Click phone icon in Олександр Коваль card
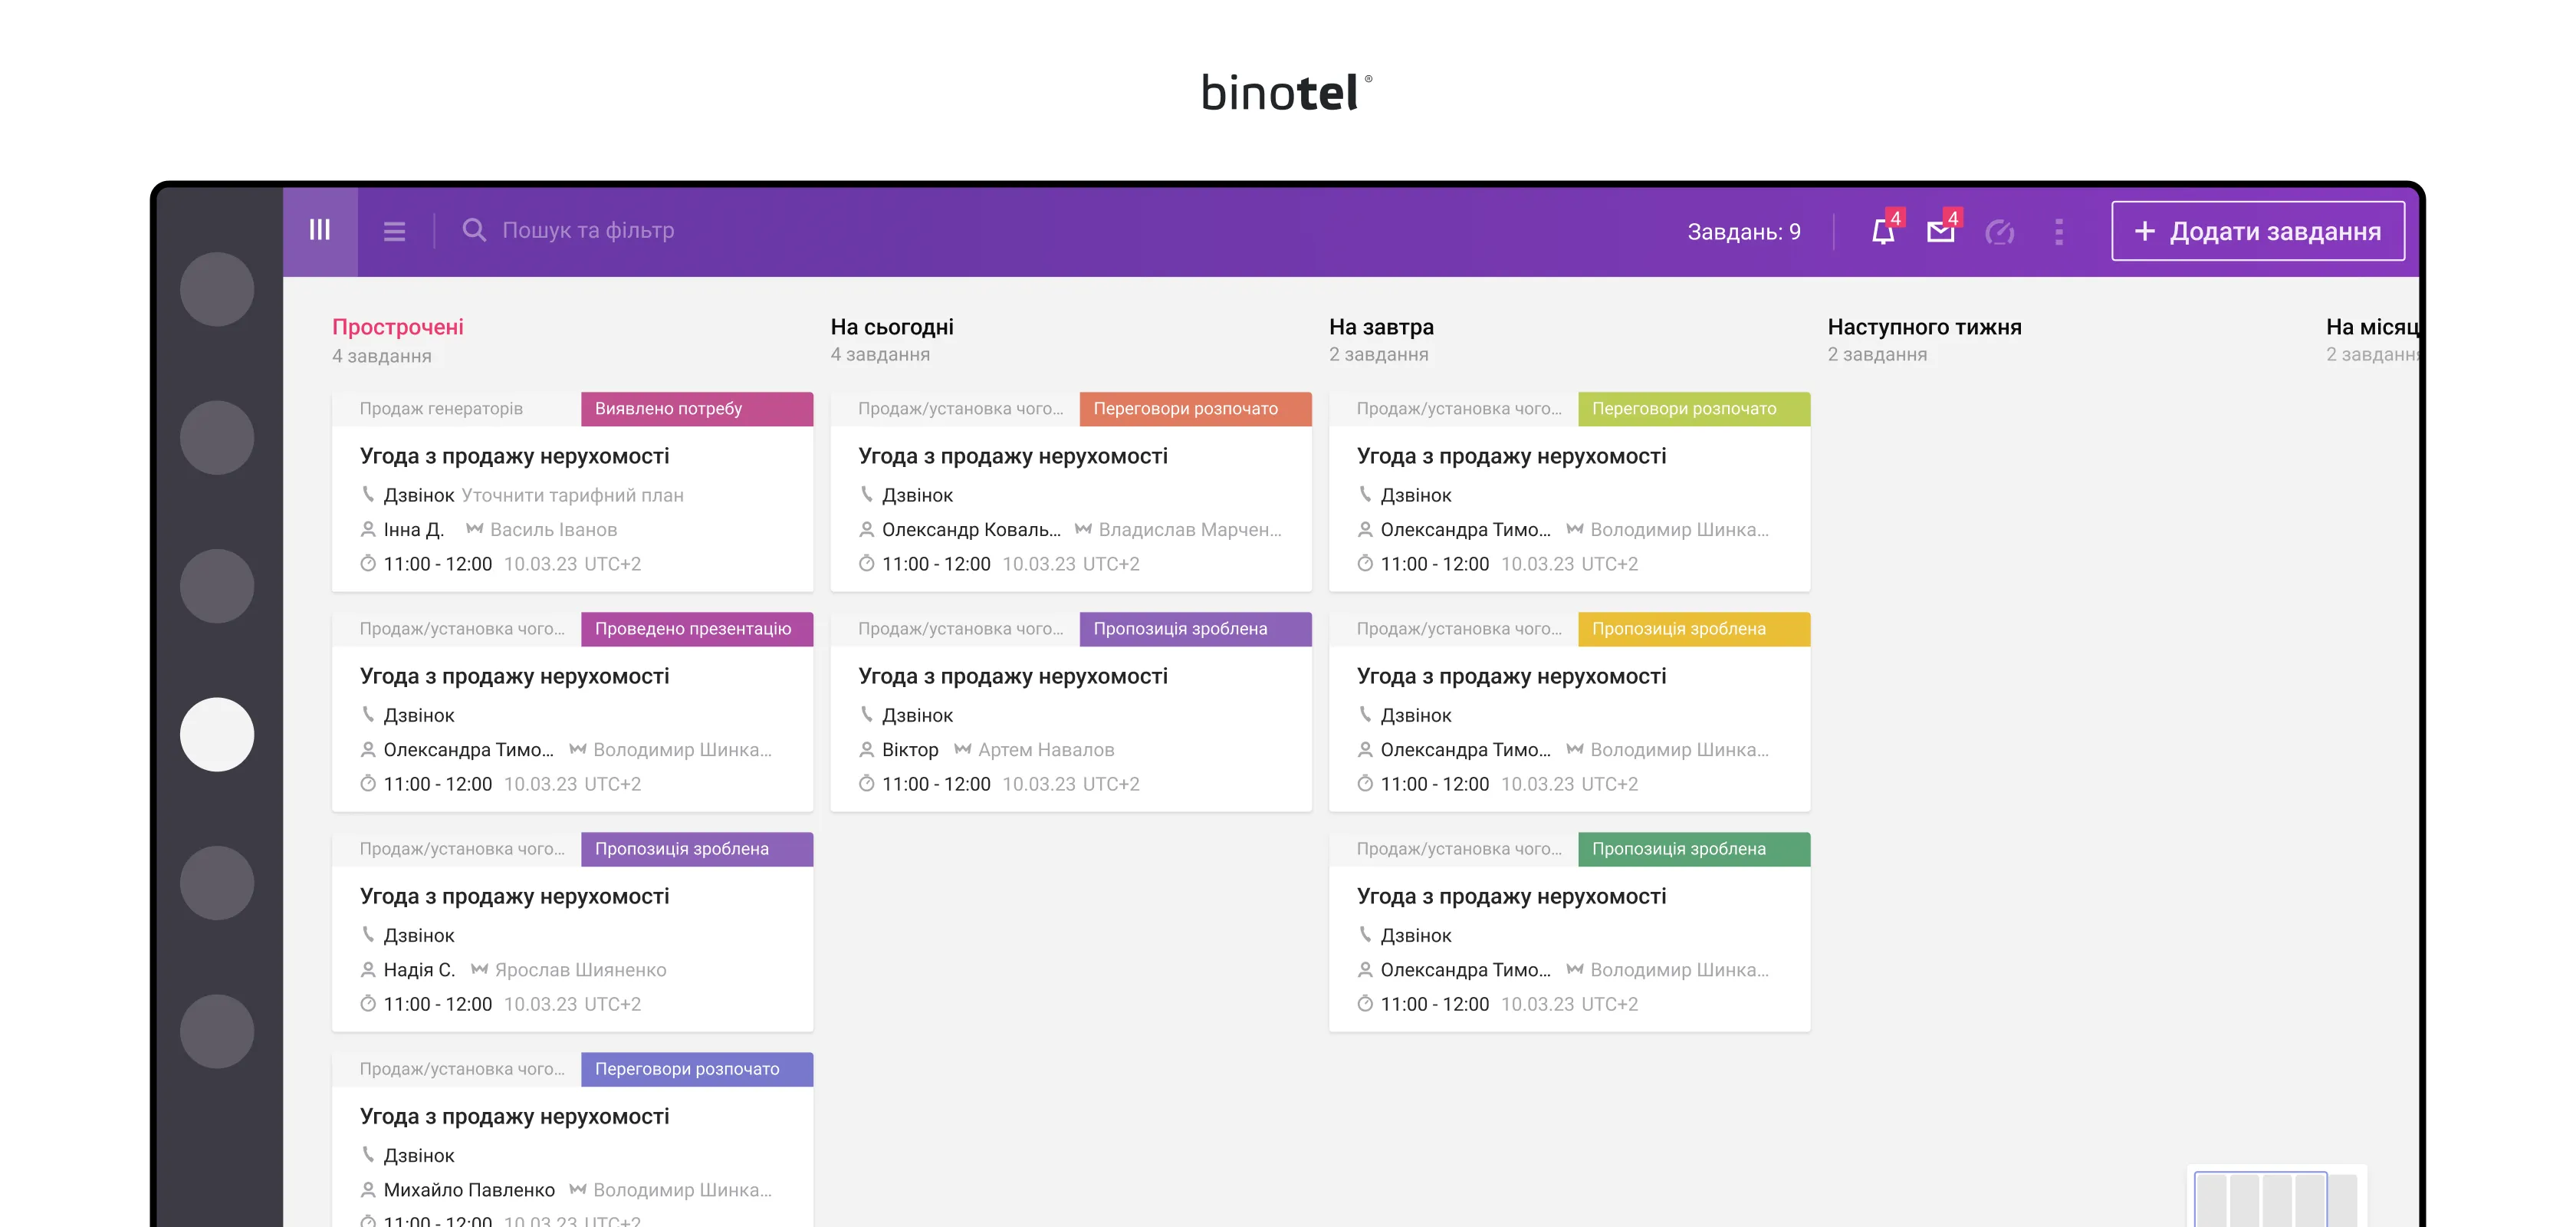Viewport: 2576px width, 1227px height. 866,494
